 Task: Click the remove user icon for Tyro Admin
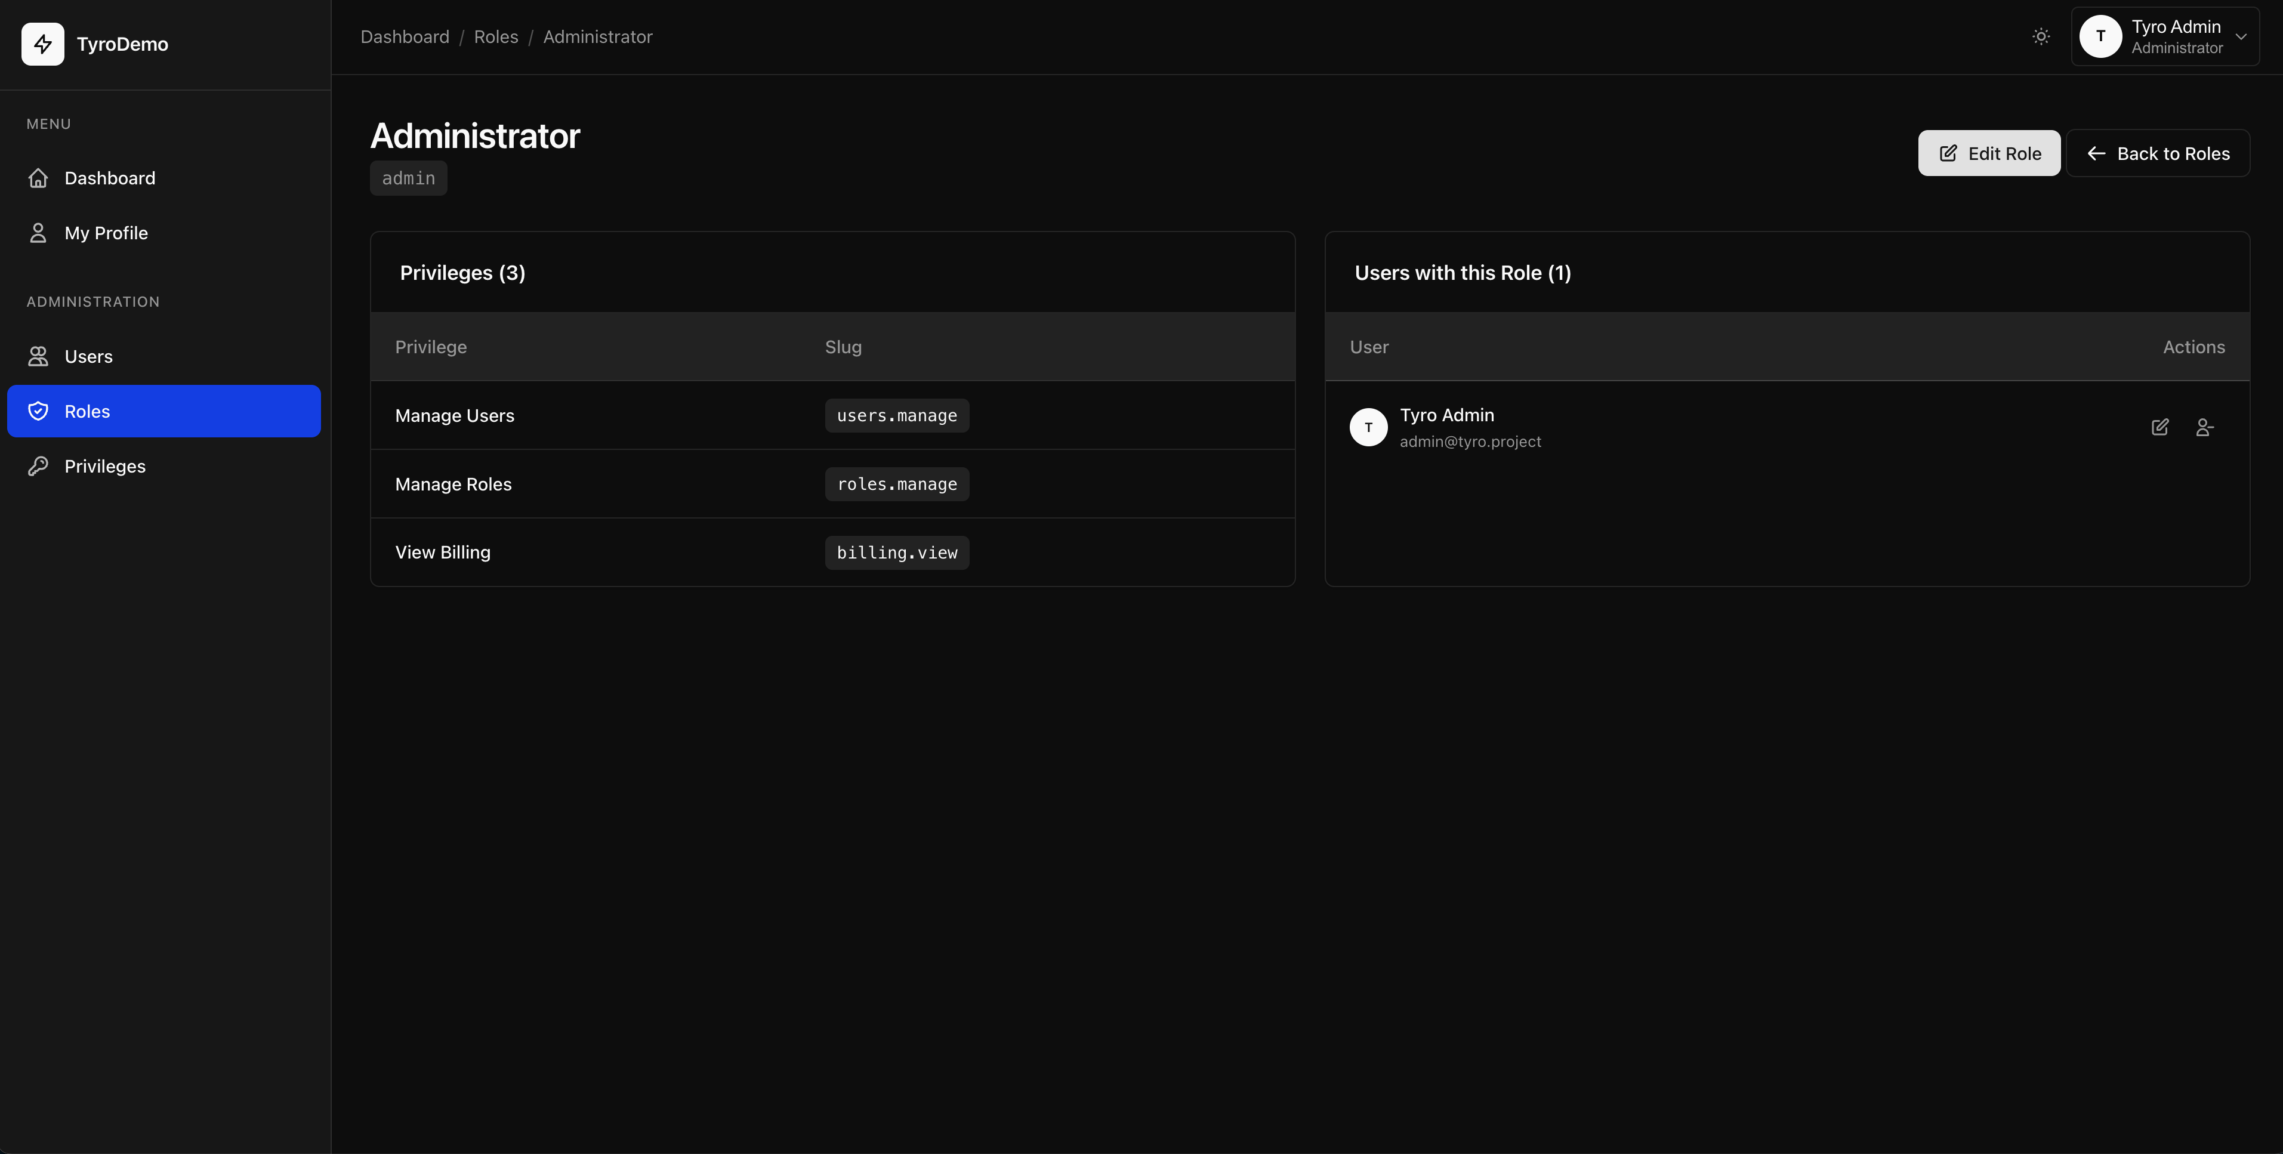click(2204, 427)
